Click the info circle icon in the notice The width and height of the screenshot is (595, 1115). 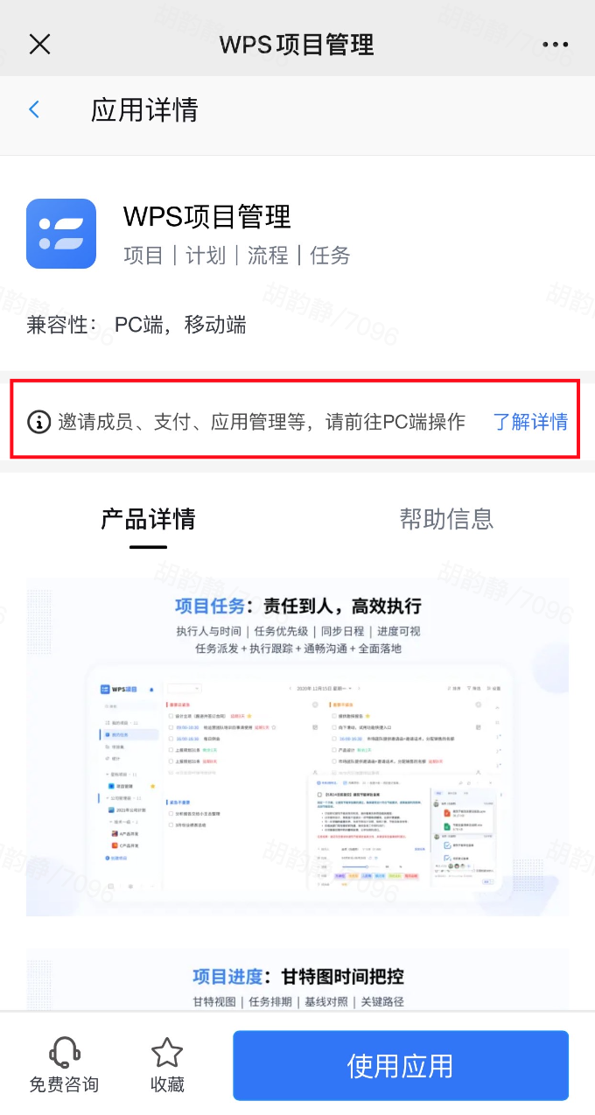(x=39, y=422)
